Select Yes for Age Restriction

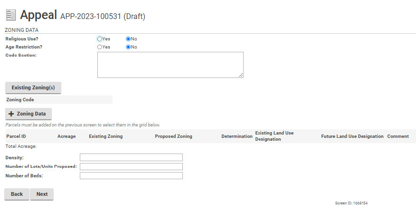click(100, 47)
